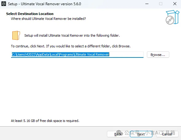Continue installation with the Next button
The image size is (181, 140).
141,134
